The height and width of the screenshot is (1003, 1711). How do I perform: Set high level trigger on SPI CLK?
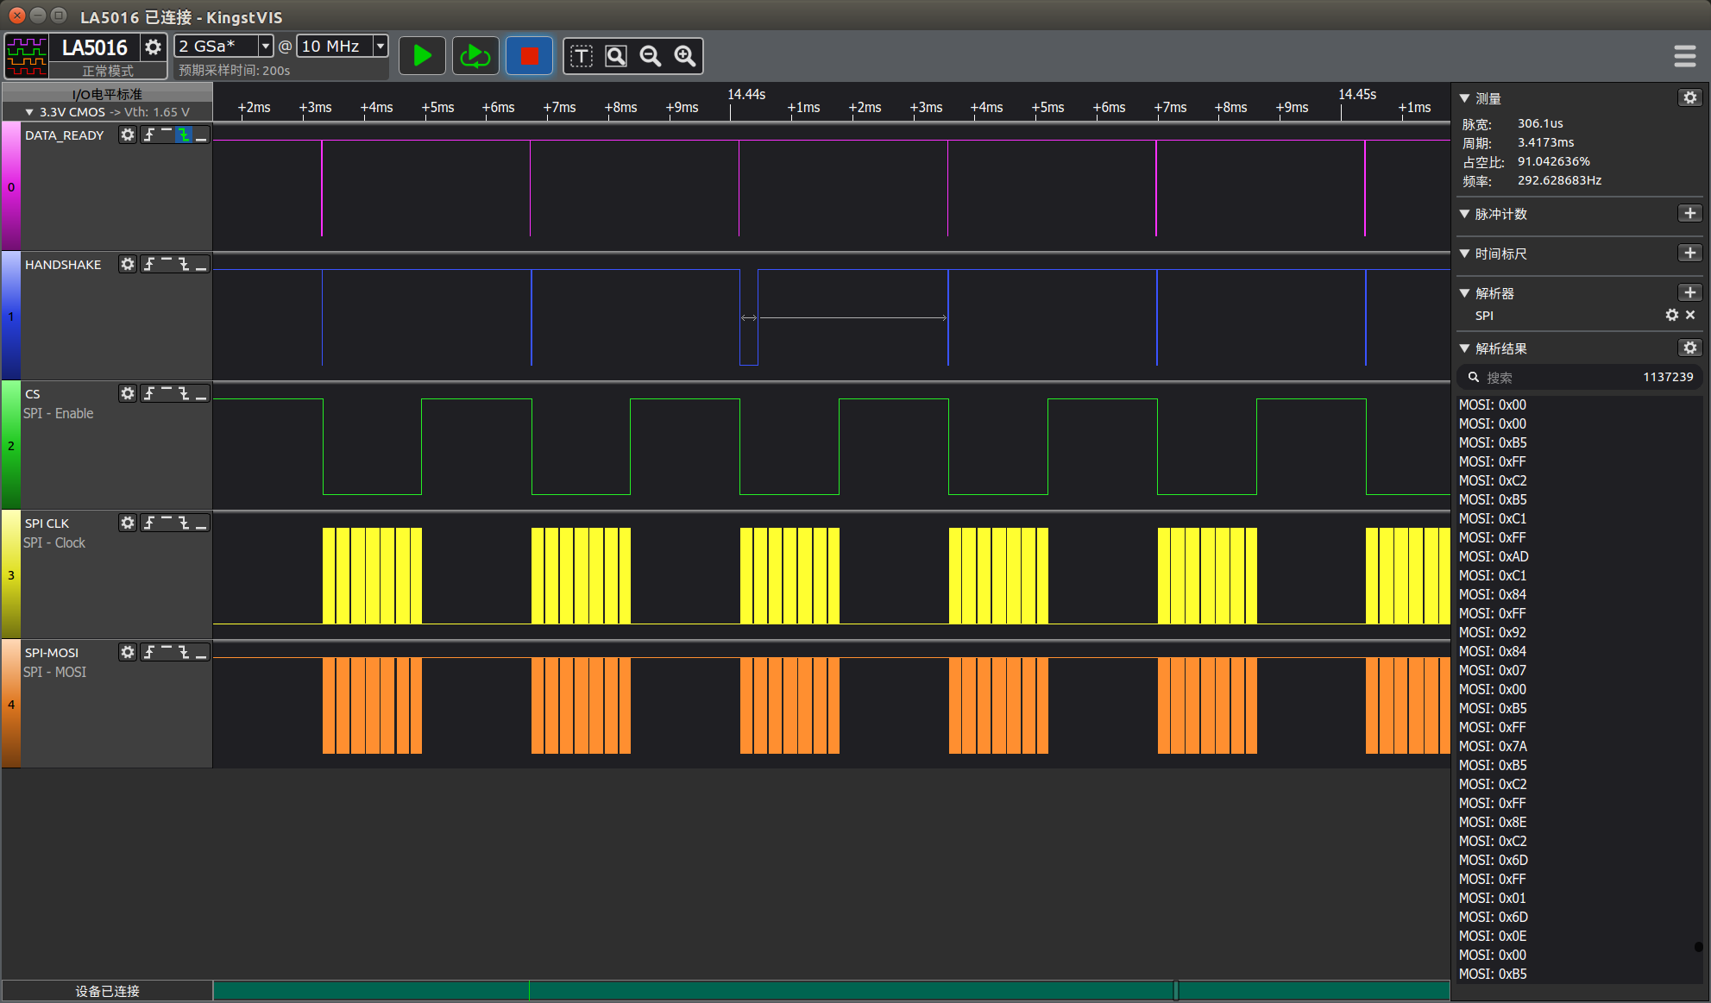(x=167, y=523)
